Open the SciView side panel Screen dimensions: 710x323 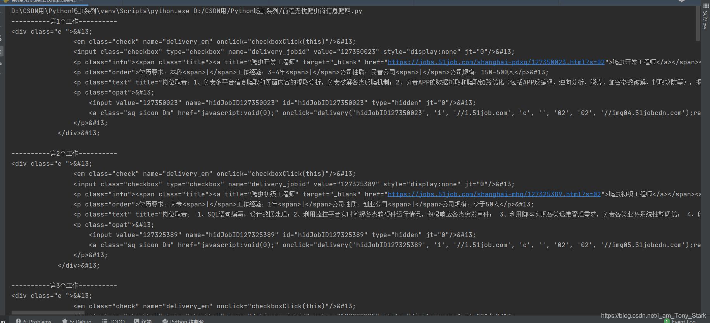click(x=705, y=17)
